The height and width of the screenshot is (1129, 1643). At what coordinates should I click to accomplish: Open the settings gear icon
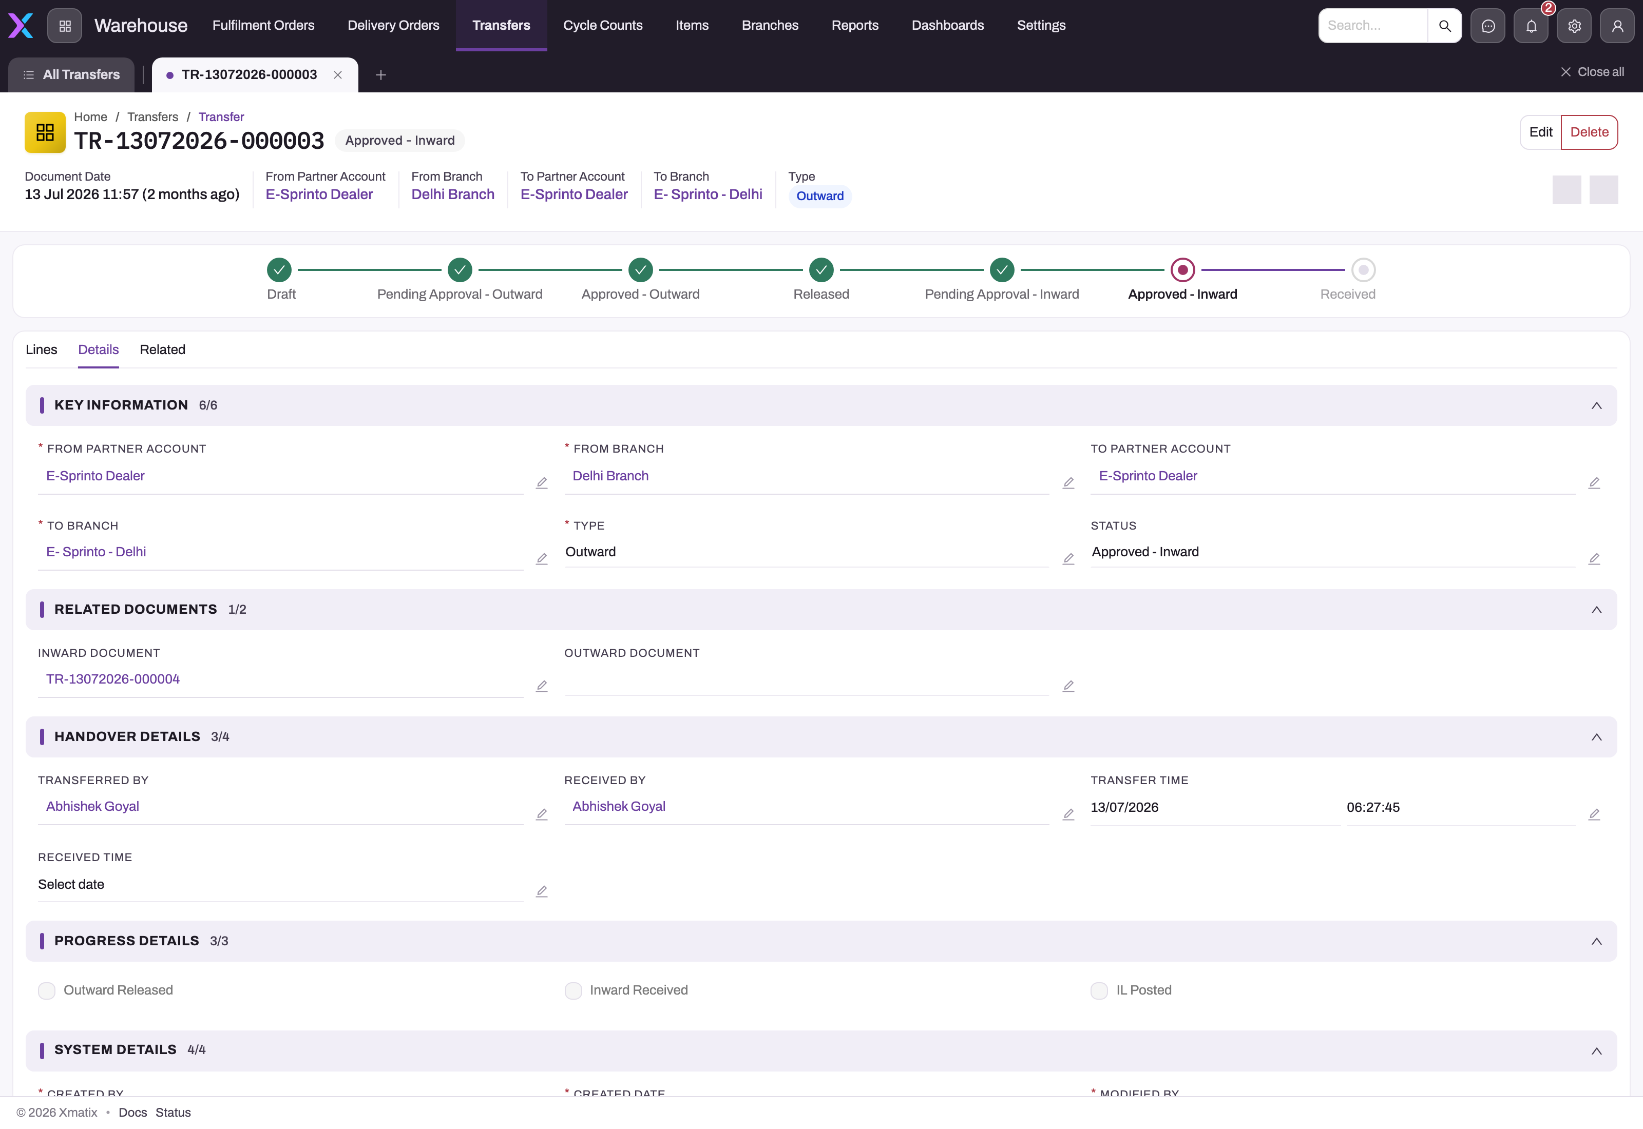pos(1574,26)
